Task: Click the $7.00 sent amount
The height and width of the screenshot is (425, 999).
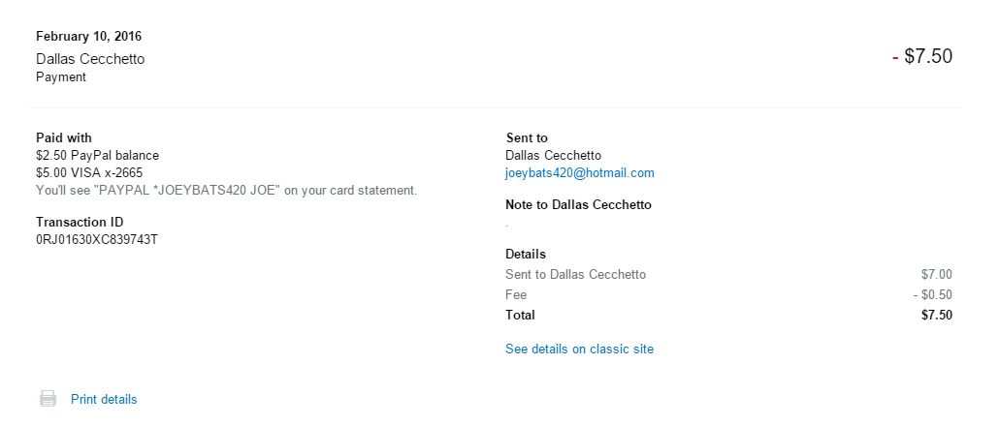Action: click(936, 274)
